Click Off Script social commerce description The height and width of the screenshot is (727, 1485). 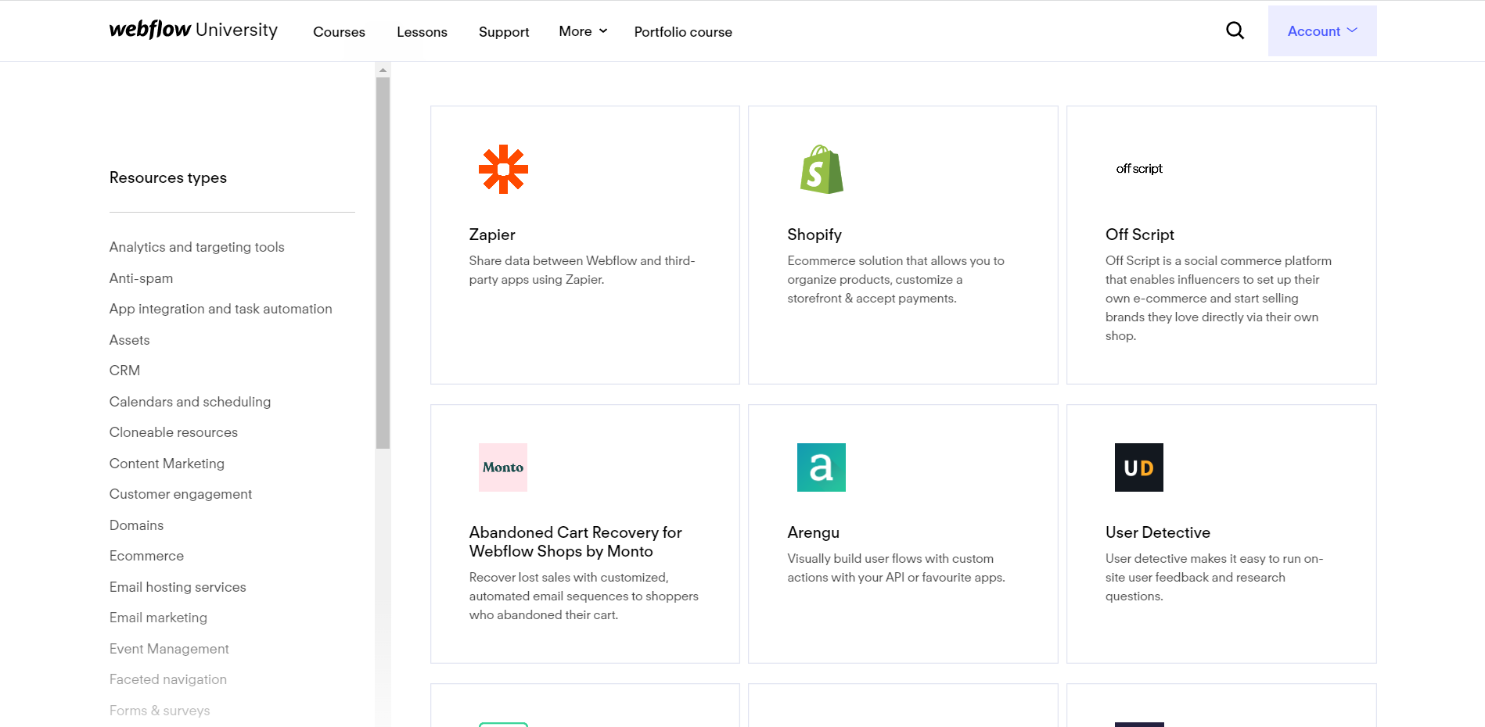coord(1218,299)
